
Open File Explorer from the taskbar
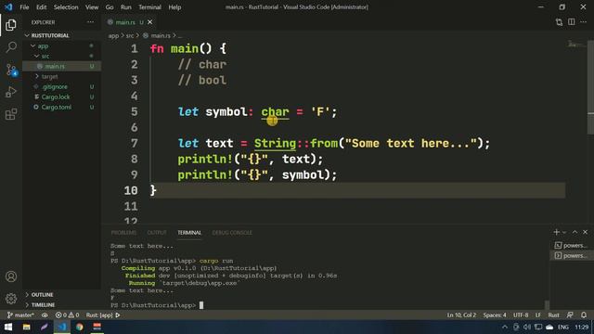point(26,327)
